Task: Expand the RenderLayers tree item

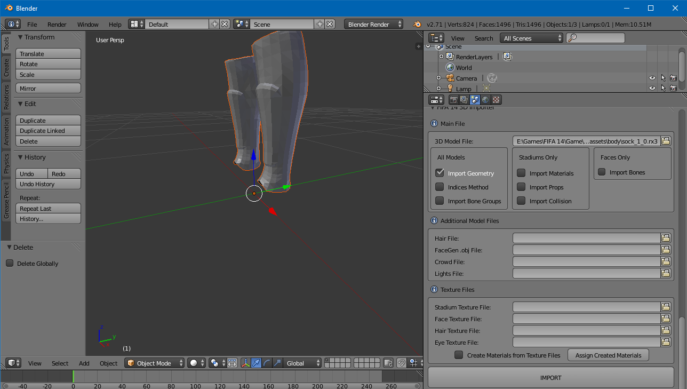Action: [441, 57]
